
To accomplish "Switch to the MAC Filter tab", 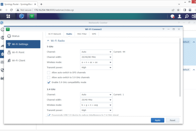I will coord(82,34).
